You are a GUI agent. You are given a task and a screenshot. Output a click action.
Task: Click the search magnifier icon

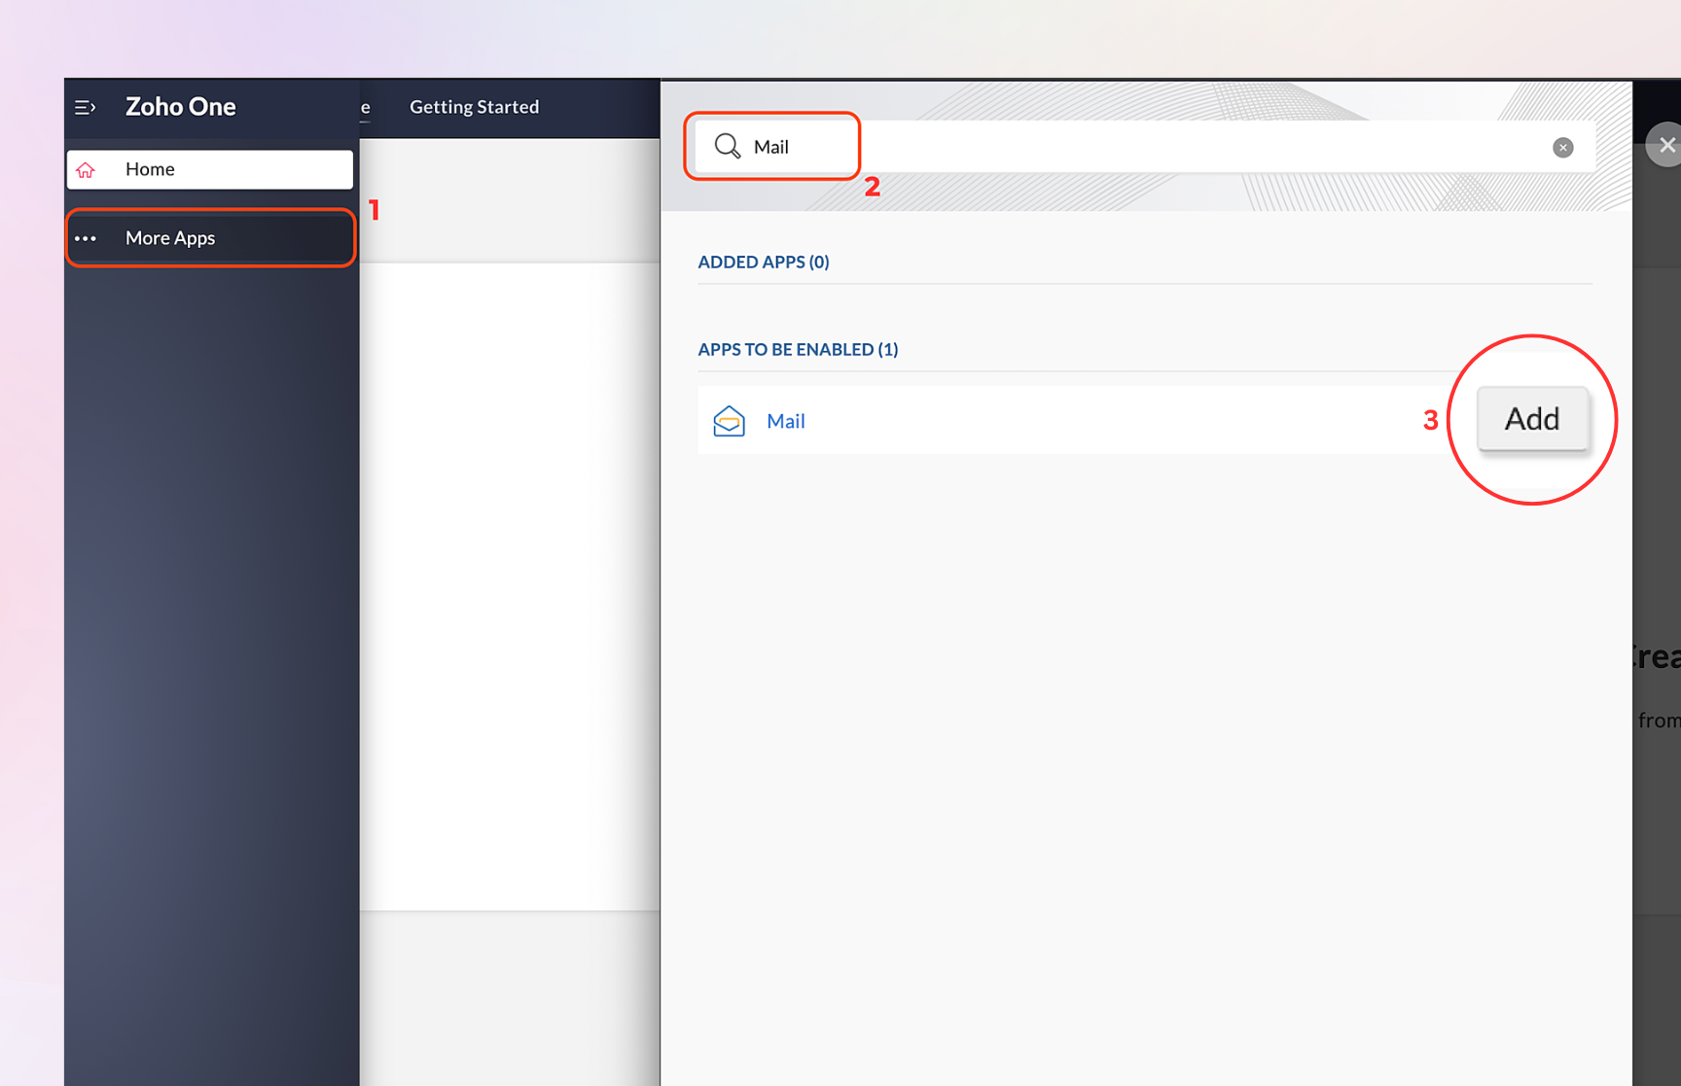tap(728, 146)
